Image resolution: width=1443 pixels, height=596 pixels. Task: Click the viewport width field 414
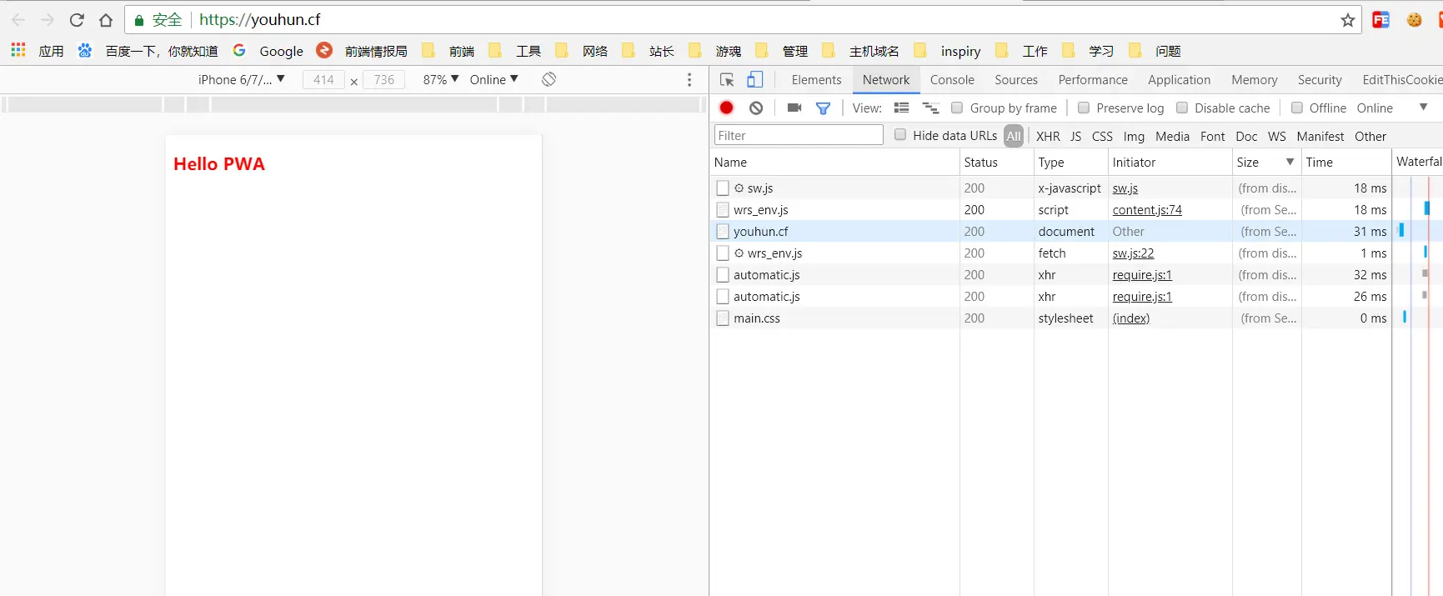[323, 79]
